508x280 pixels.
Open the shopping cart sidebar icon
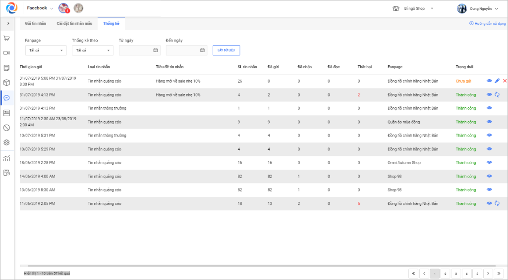click(7, 38)
